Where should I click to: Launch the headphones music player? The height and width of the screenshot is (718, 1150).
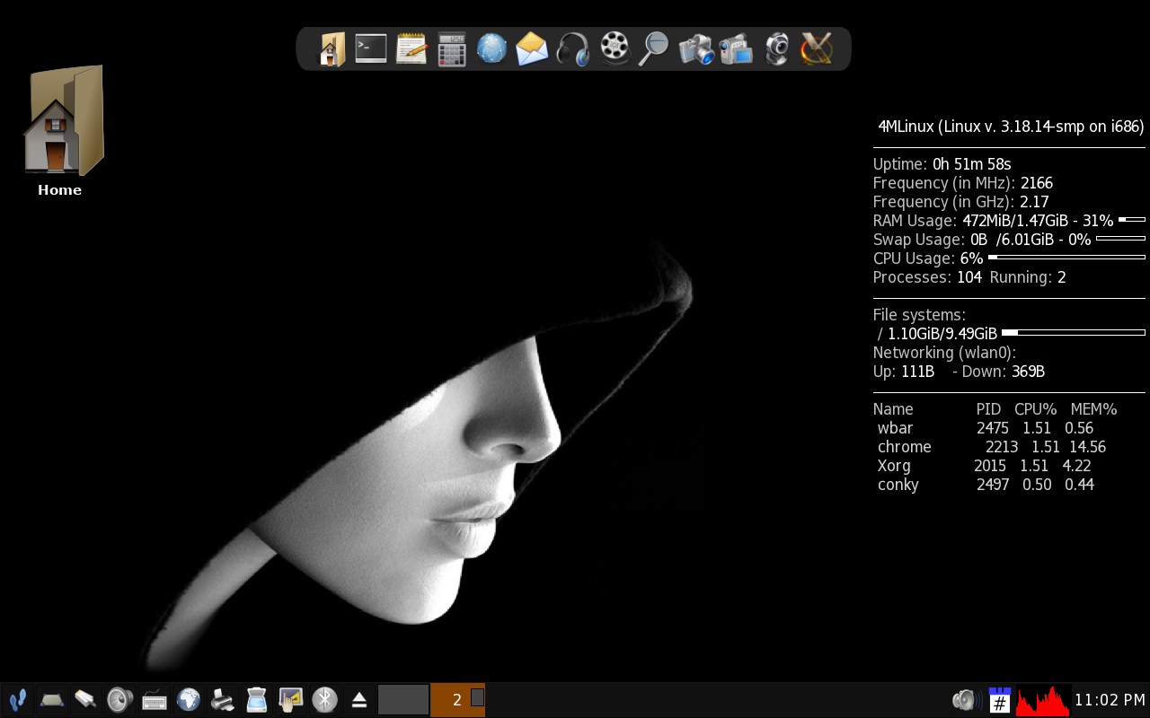click(x=573, y=48)
